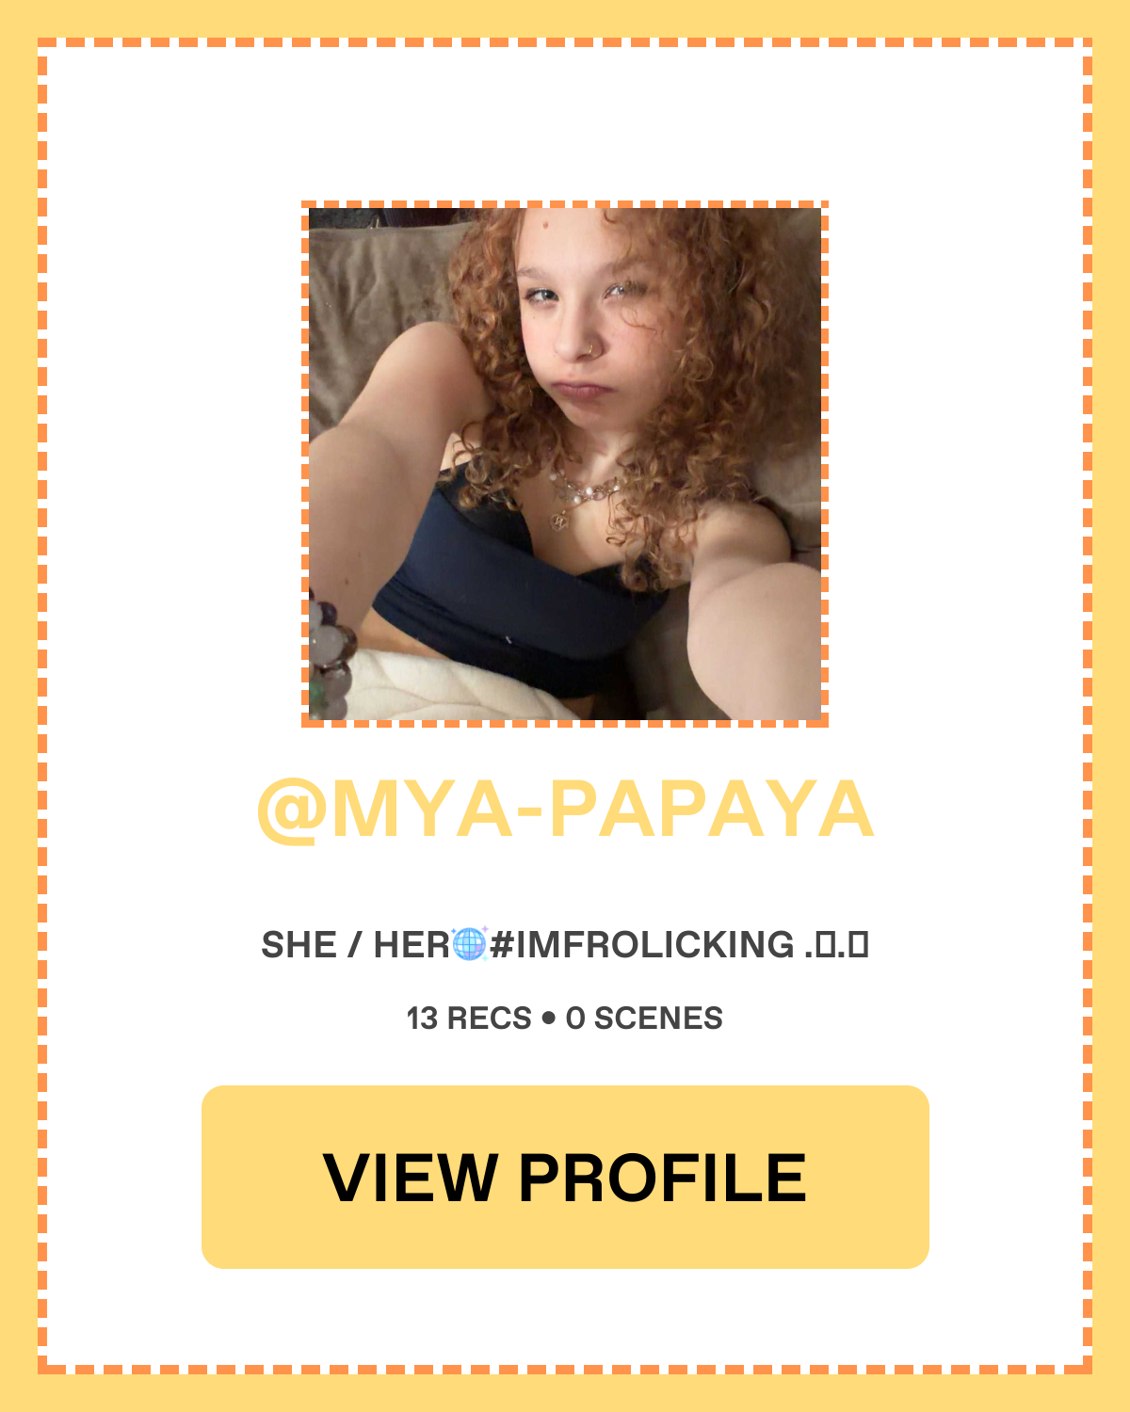The image size is (1130, 1412).
Task: Click the VIEW PROFILE button
Action: point(565,1177)
